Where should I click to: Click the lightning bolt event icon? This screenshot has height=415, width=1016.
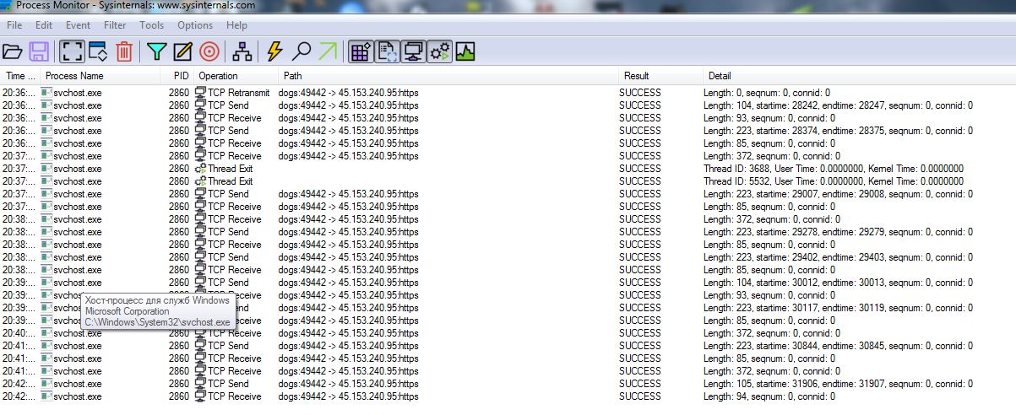click(x=274, y=51)
